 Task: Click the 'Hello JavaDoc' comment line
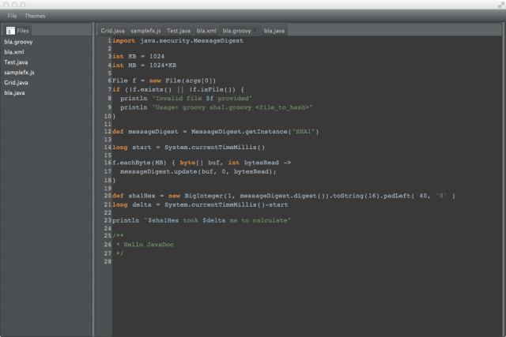tap(142, 245)
